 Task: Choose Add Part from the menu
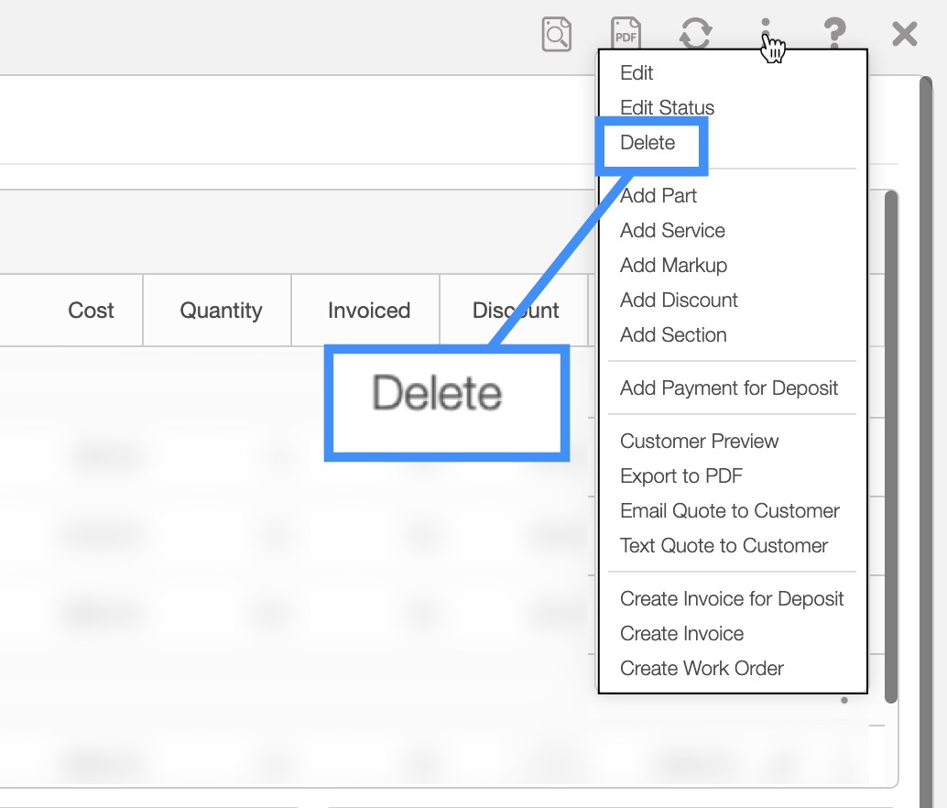659,196
